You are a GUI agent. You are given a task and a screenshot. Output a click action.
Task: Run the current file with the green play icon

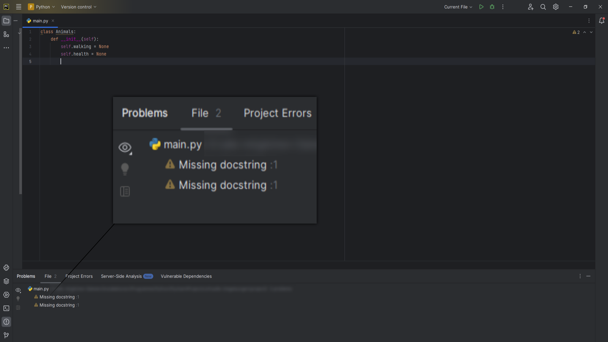pyautogui.click(x=481, y=7)
